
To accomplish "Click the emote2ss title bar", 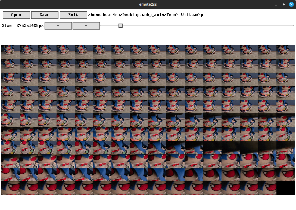I will tap(148, 4).
